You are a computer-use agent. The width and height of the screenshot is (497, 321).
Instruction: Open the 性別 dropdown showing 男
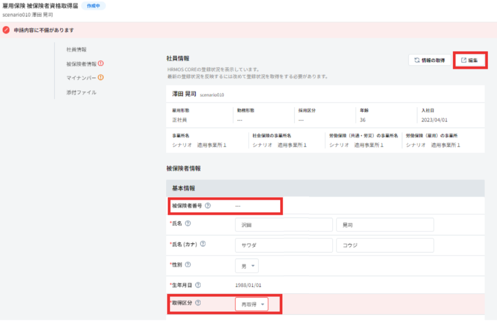247,266
